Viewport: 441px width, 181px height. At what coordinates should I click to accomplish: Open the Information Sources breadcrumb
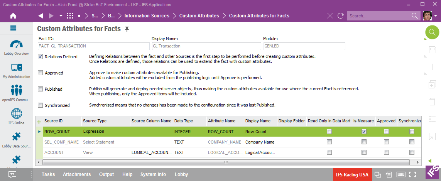[147, 16]
